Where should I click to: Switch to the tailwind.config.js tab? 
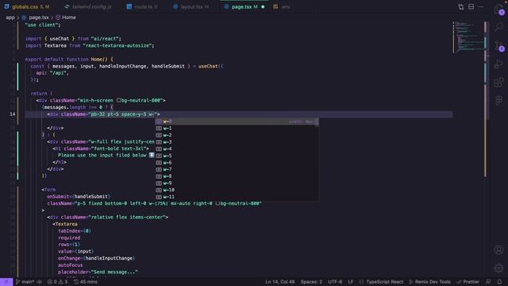[88, 6]
